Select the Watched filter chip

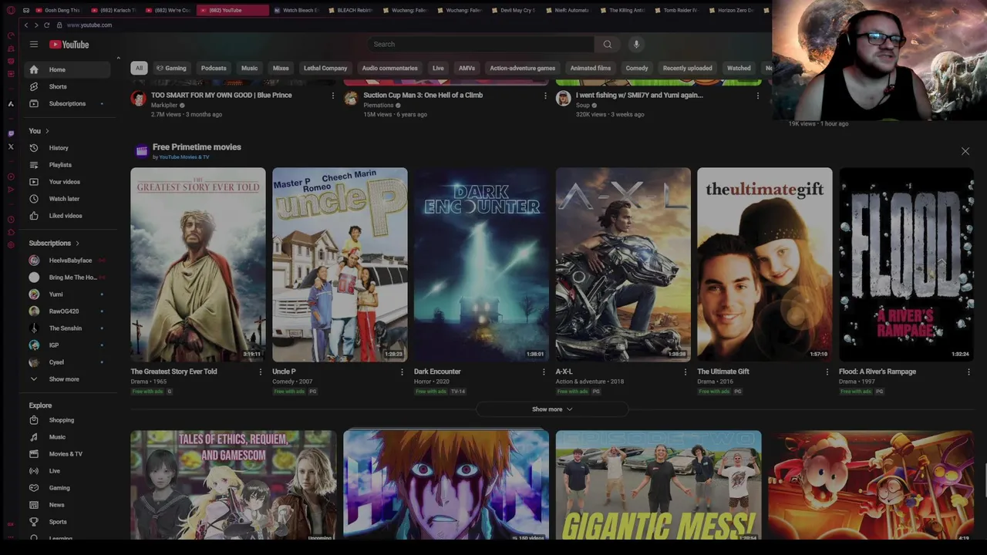[739, 68]
